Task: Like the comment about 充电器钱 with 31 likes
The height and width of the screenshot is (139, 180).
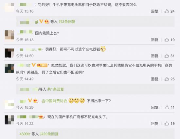Action: point(167,56)
